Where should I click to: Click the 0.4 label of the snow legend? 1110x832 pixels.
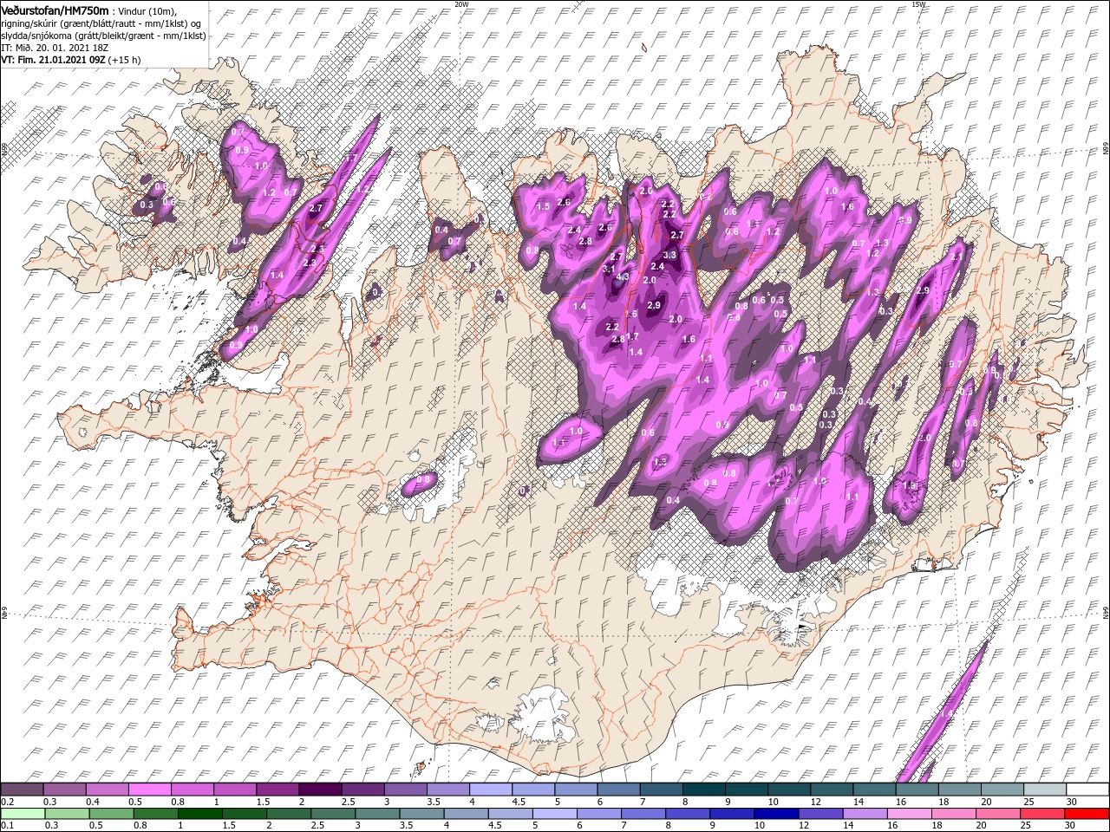(91, 802)
